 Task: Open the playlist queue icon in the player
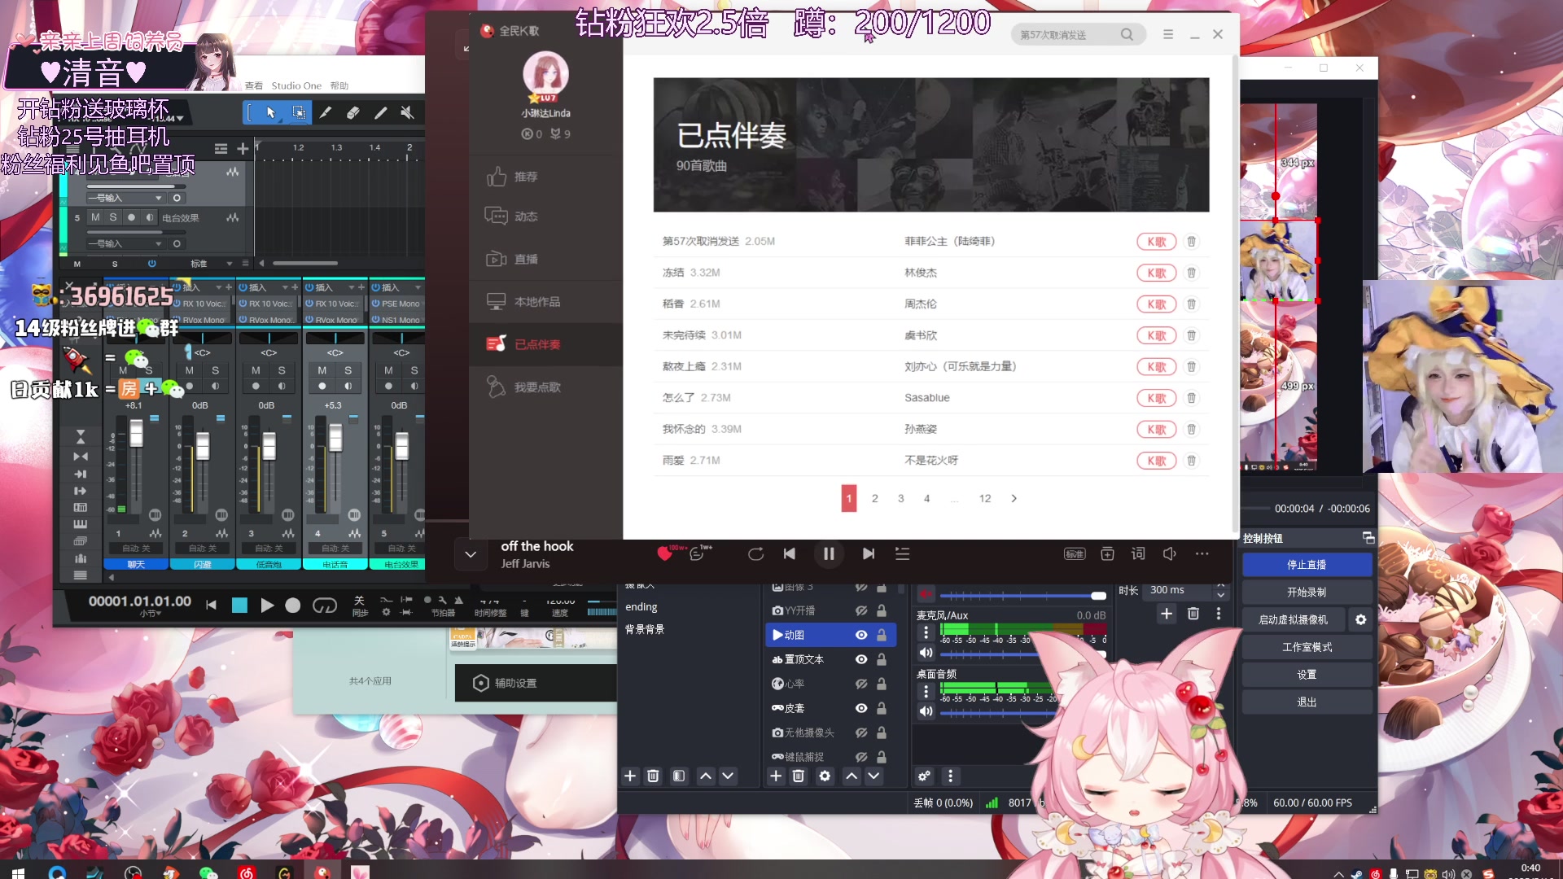tap(902, 553)
